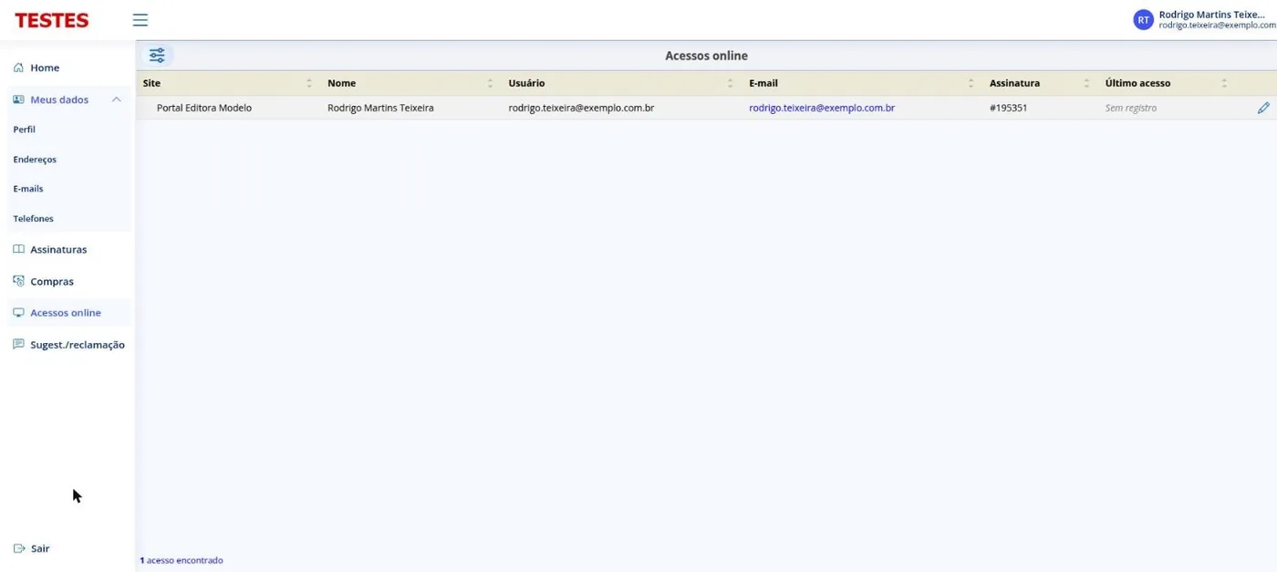This screenshot has height=572, width=1277.
Task: Sort by Último acesso column arrows
Action: [x=1224, y=83]
